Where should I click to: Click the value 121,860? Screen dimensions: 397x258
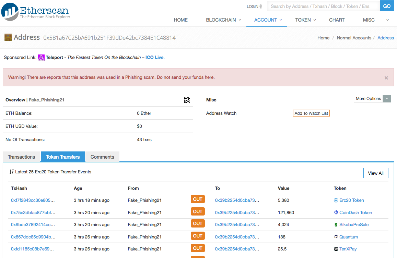click(x=286, y=212)
